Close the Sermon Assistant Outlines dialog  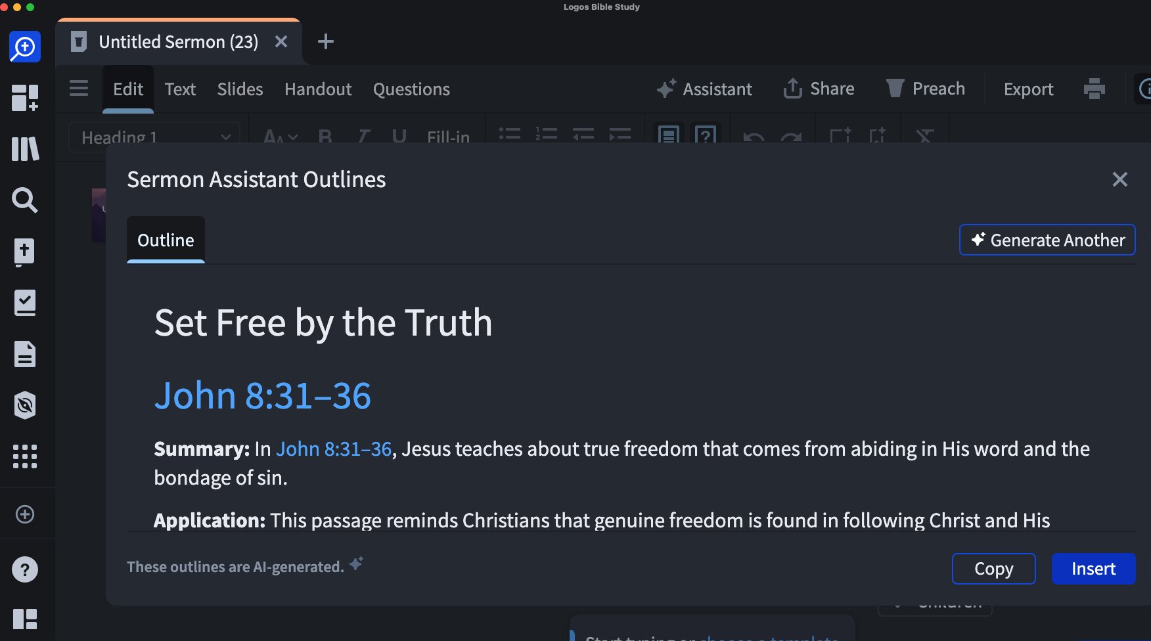pyautogui.click(x=1120, y=179)
